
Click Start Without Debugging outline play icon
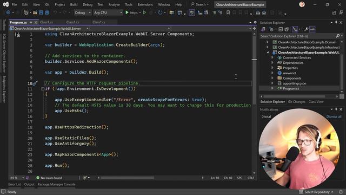[144, 12]
